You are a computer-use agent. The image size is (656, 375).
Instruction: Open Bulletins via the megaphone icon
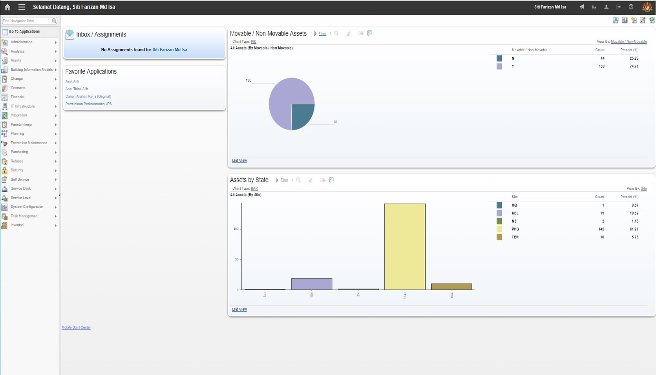[x=582, y=7]
